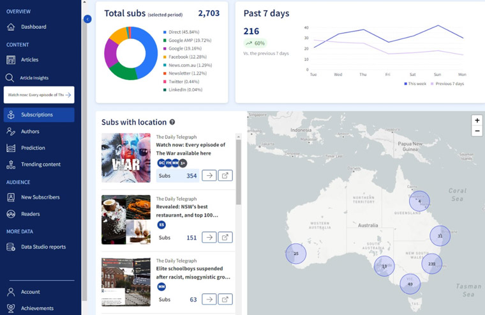Zoom out on the map
The width and height of the screenshot is (485, 315).
pyautogui.click(x=477, y=131)
